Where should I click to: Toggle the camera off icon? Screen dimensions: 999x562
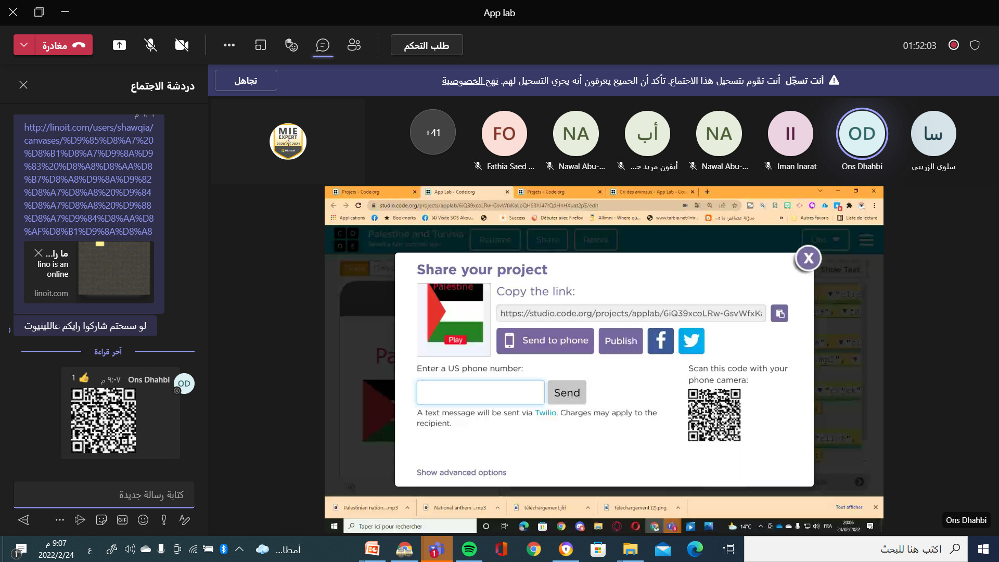point(182,45)
